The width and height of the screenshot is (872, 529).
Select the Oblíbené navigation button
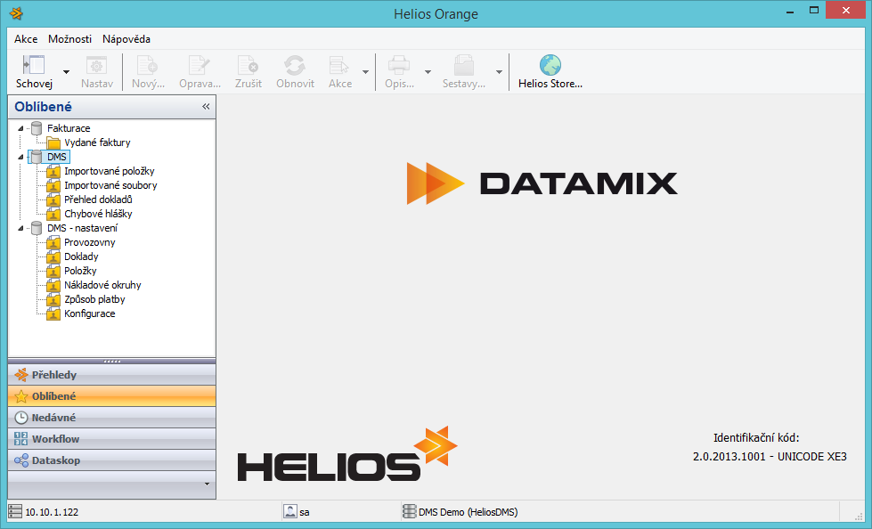pyautogui.click(x=53, y=396)
